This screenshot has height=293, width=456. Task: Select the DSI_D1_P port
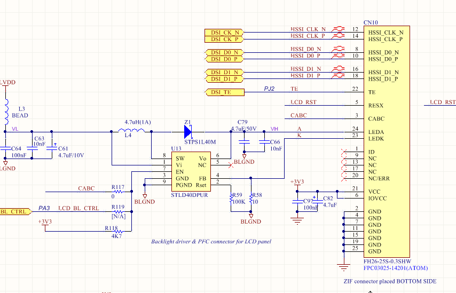224,79
